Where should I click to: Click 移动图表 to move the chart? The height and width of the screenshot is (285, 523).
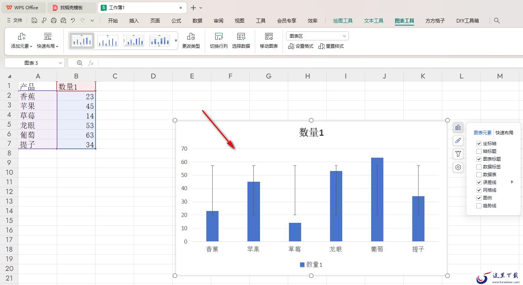coord(269,41)
